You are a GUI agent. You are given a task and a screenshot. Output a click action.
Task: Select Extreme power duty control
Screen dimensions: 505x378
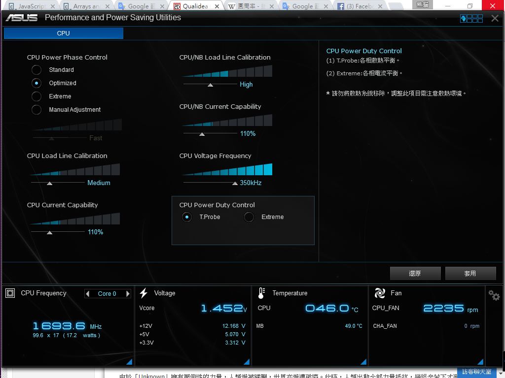[x=249, y=217]
